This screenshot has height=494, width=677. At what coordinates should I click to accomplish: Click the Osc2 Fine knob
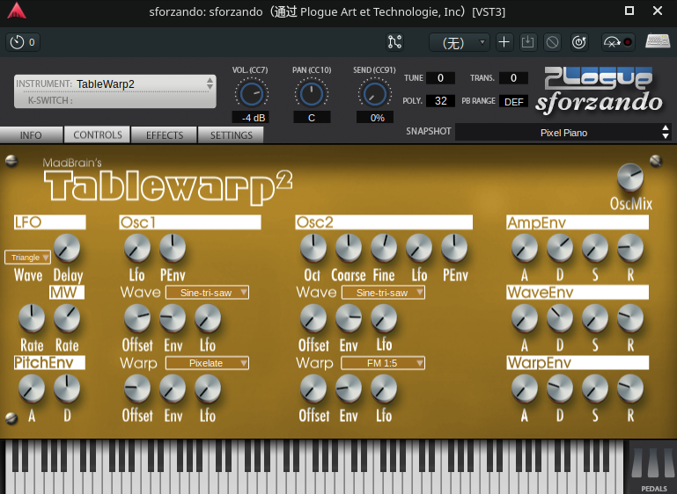click(x=384, y=248)
